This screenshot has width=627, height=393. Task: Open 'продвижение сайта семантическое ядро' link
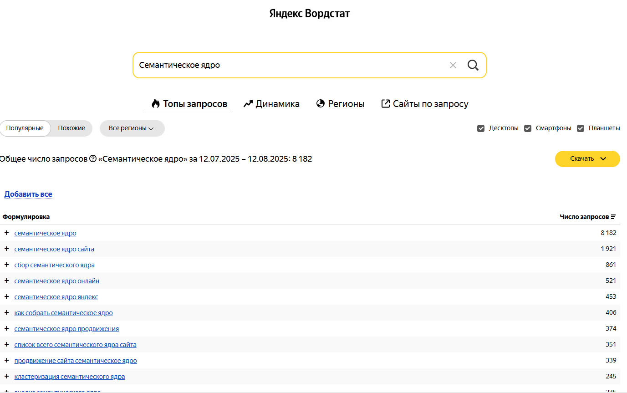(76, 361)
